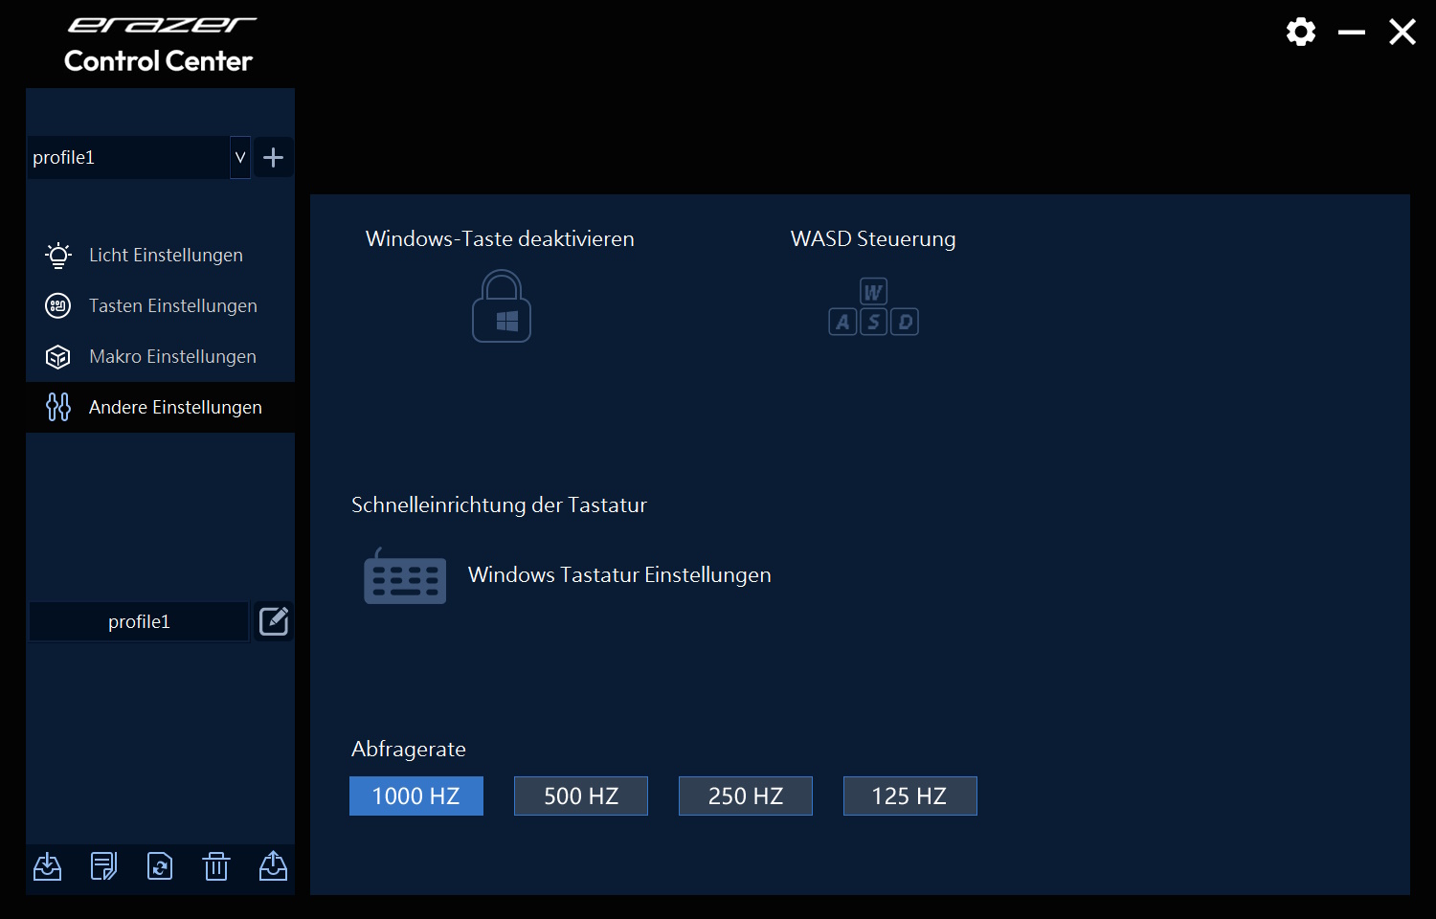Choose 125 HZ polling rate
The width and height of the screenshot is (1436, 919).
point(909,796)
